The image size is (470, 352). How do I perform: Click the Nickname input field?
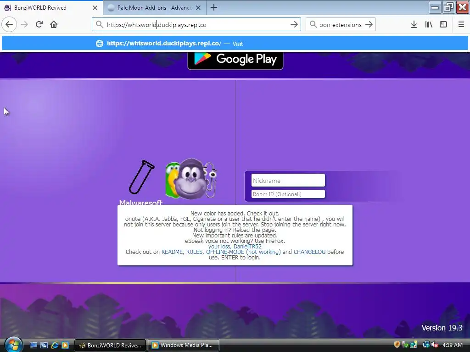click(x=288, y=181)
